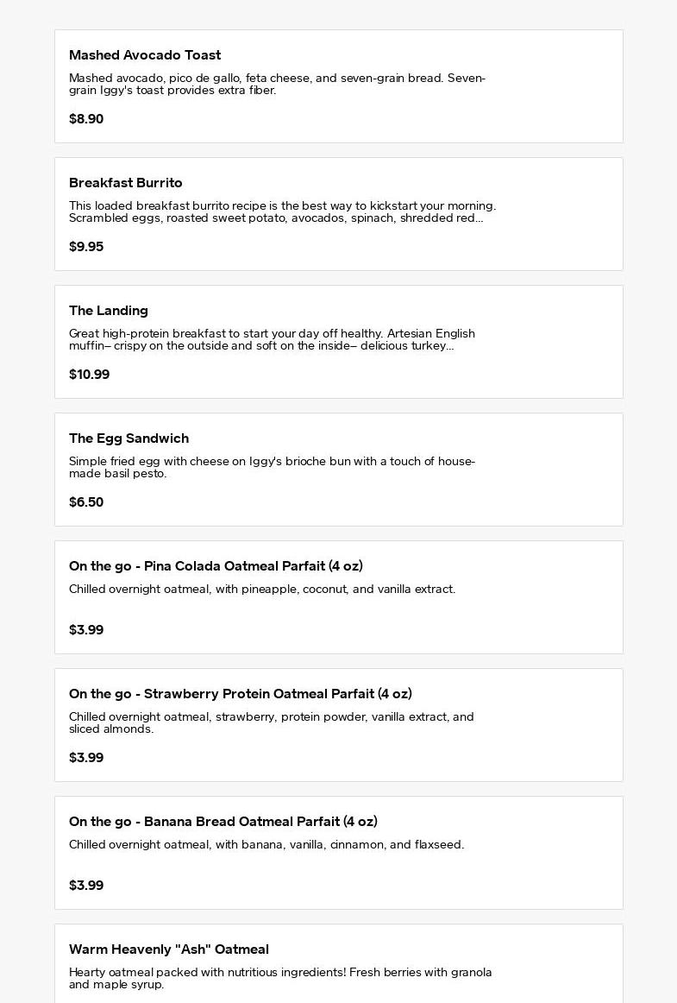Image resolution: width=677 pixels, height=1003 pixels.
Task: Click the $9.95 burrito price
Action: 86,247
